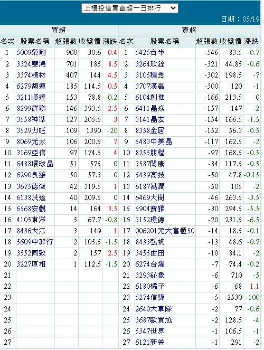Screen dimensions: 264x350
Task: Open 3687歐買尬 stock link
Action: click(154, 320)
